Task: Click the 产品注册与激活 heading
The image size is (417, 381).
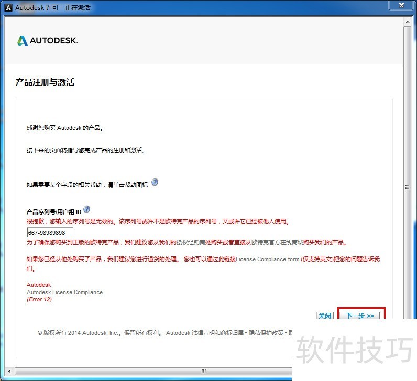Action: click(x=45, y=82)
